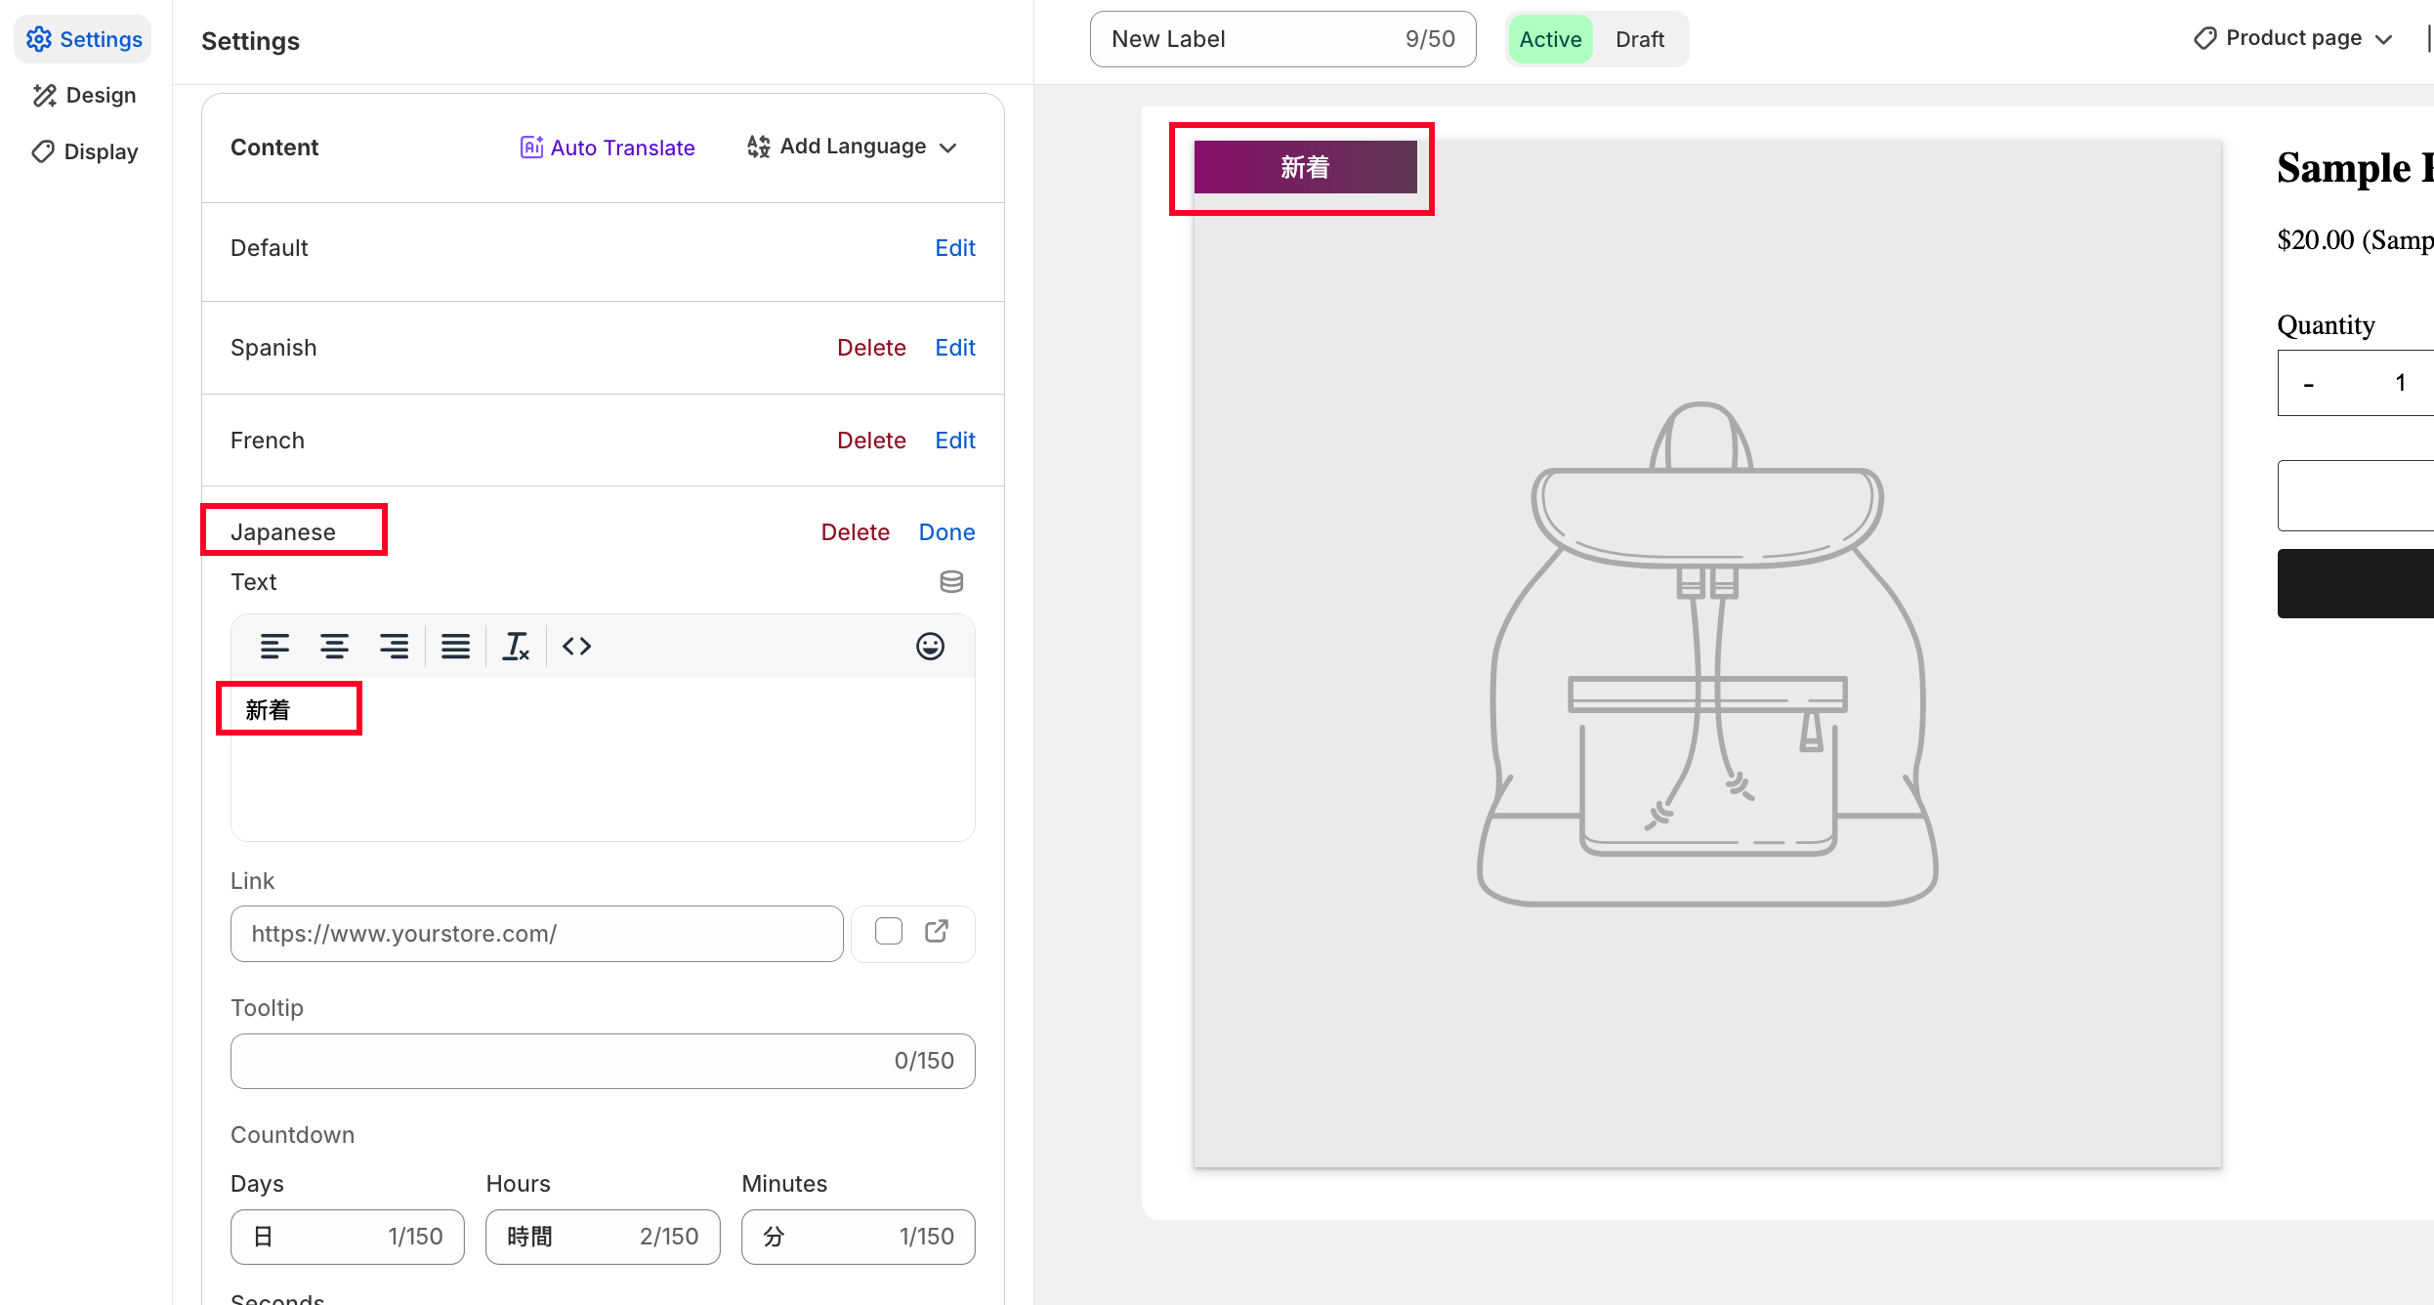
Task: Open the emoji picker icon
Action: coord(930,647)
